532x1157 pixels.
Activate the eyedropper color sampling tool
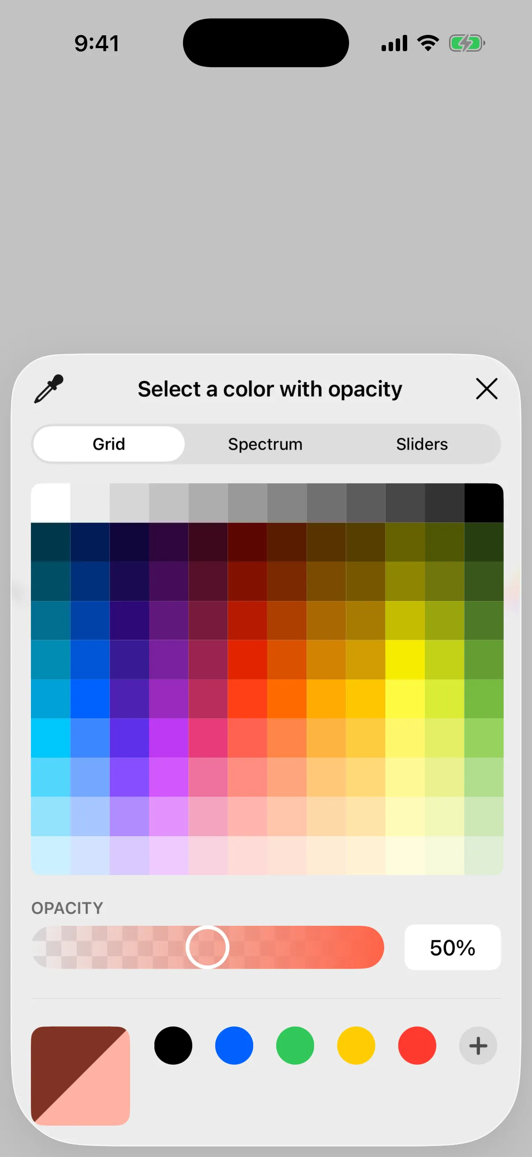(49, 388)
